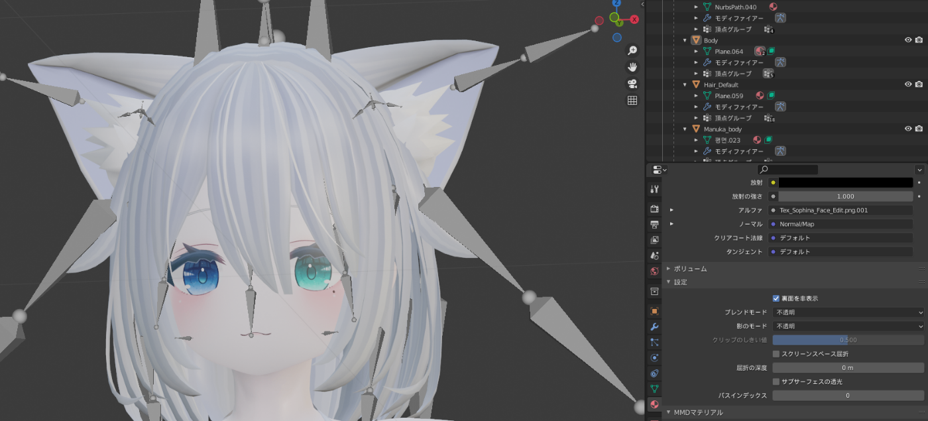Click the green mesh data icon beside 평면.023
This screenshot has height=421, width=928.
[768, 140]
